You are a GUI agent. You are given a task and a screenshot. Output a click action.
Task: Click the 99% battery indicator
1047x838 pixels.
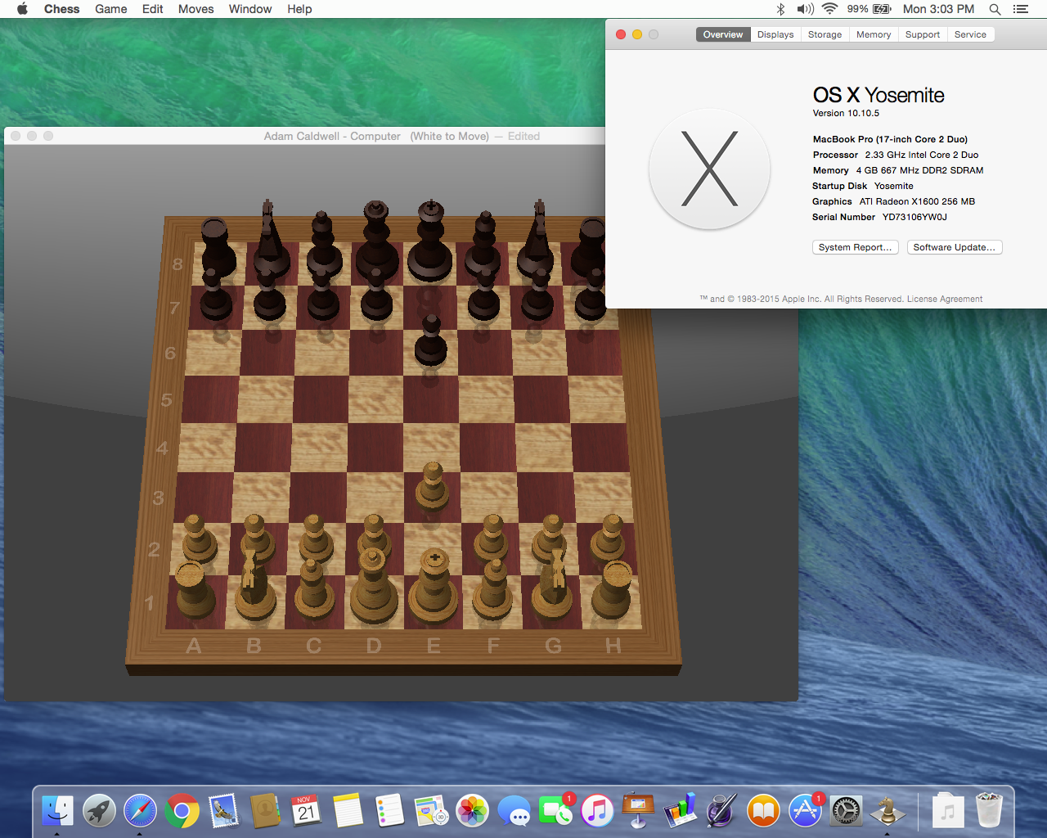[x=869, y=9]
